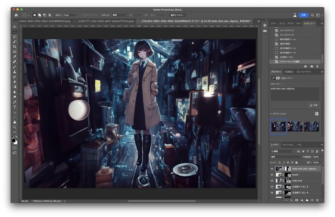The height and width of the screenshot is (217, 335).
Task: Click the Select and Mask button
Action: click(x=178, y=15)
